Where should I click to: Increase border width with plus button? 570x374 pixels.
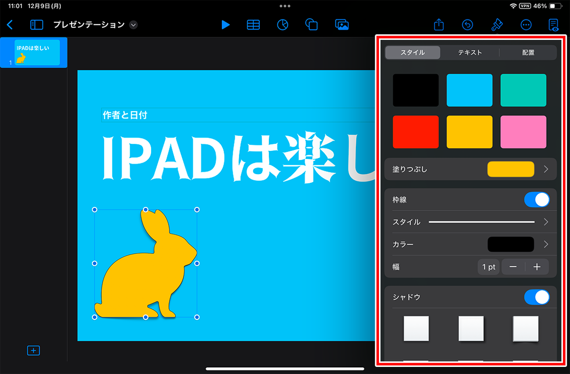click(537, 267)
